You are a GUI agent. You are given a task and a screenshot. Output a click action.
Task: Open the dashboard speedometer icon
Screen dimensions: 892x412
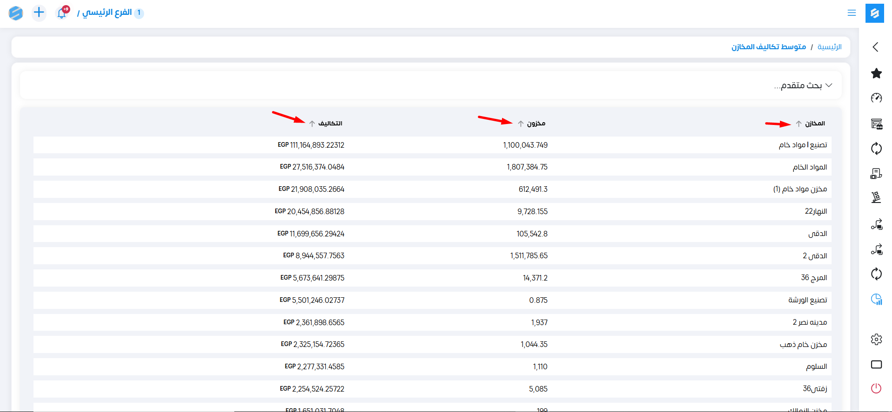click(876, 98)
